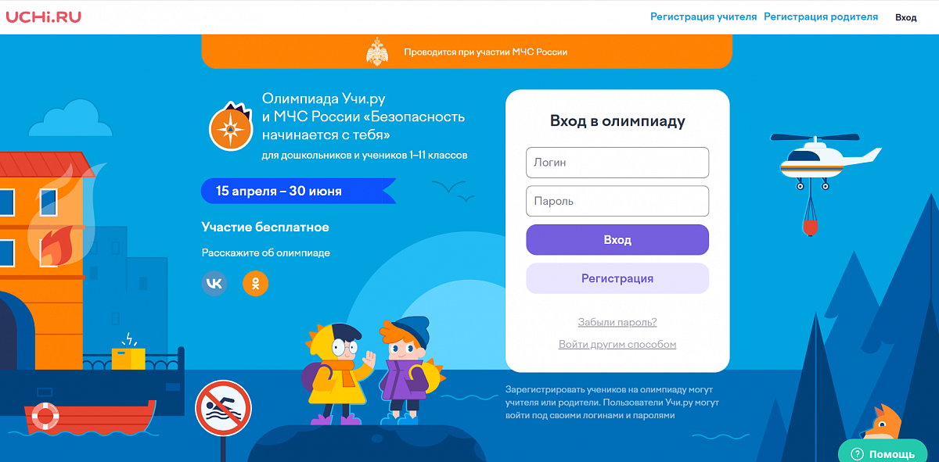Focus the Логин input field

pos(617,163)
